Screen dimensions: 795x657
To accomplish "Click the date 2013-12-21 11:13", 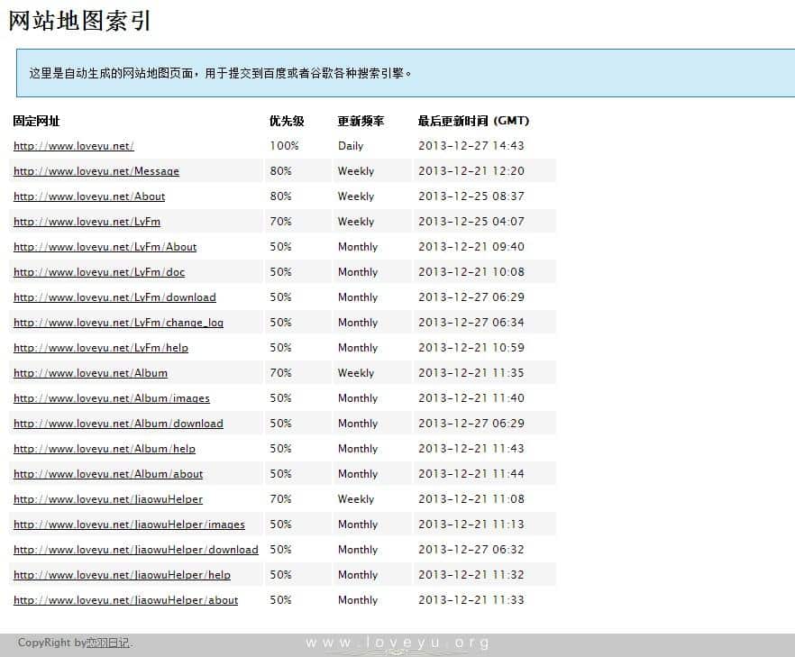I will (471, 525).
